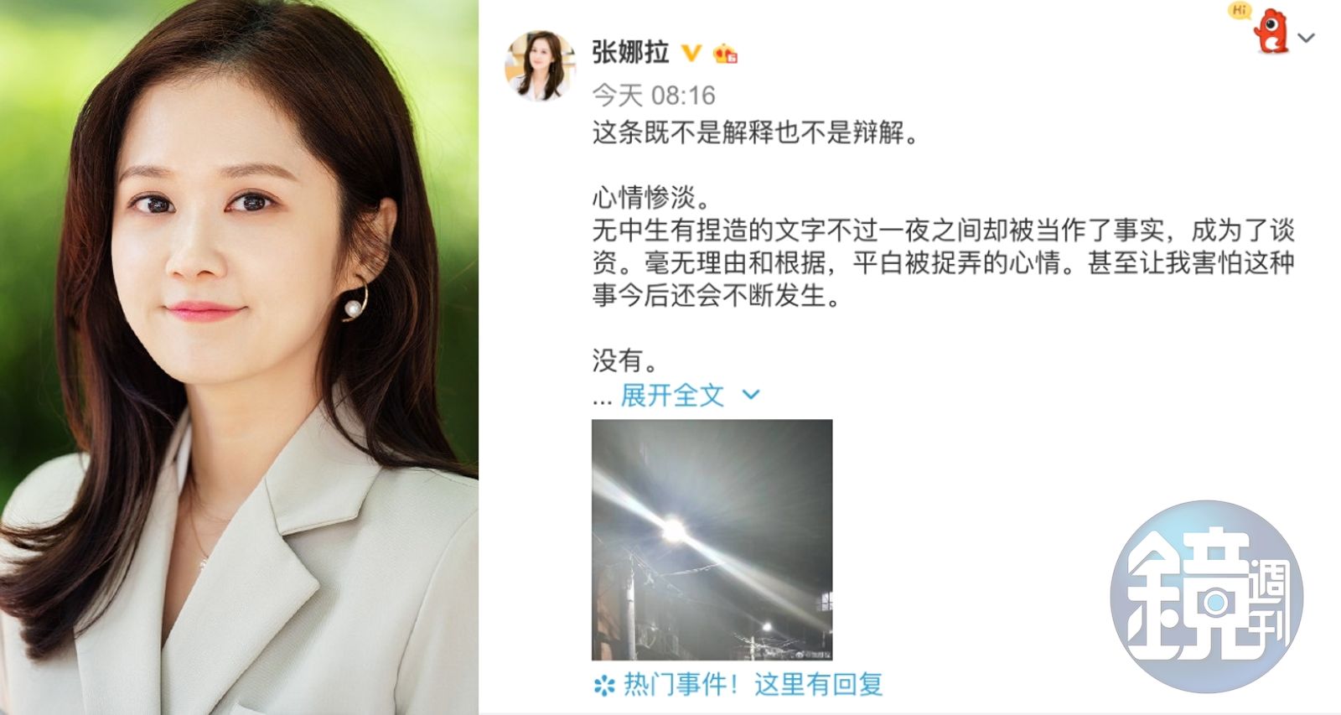Click the paragraph starting with 无中生有捏造
1341x715 pixels.
(x=944, y=262)
